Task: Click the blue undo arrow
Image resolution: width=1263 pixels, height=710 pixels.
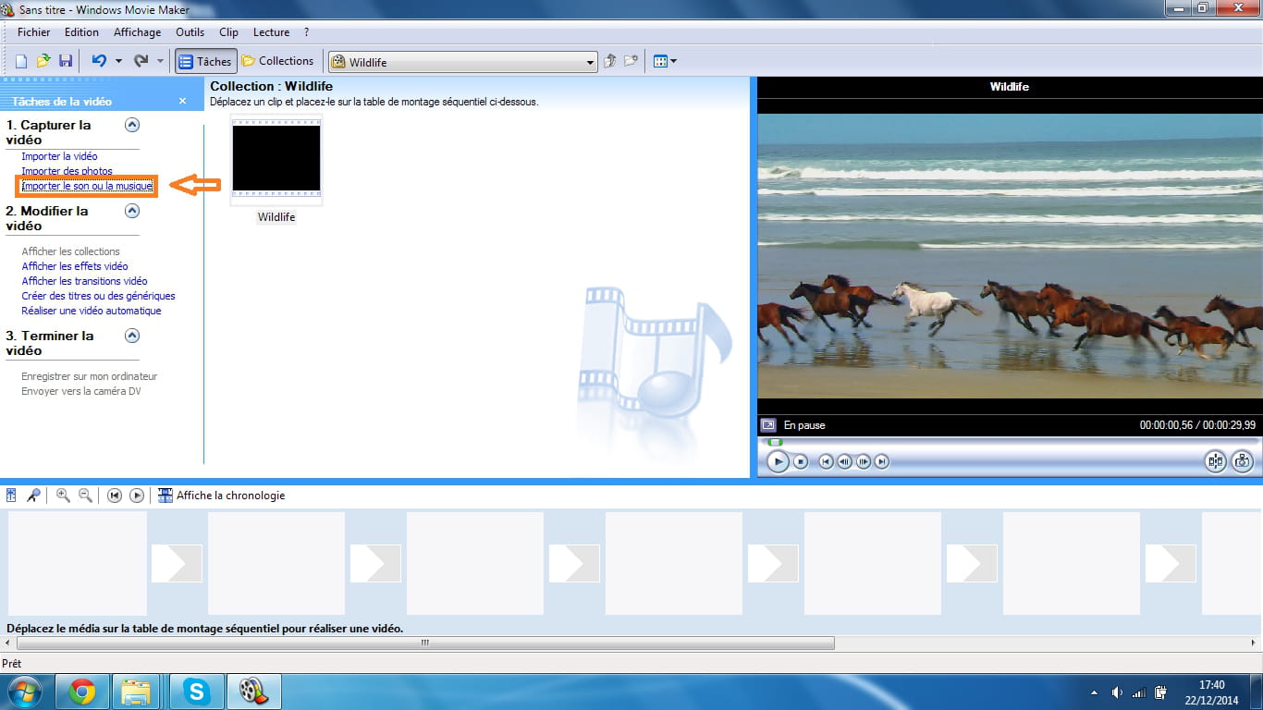Action: coord(99,61)
